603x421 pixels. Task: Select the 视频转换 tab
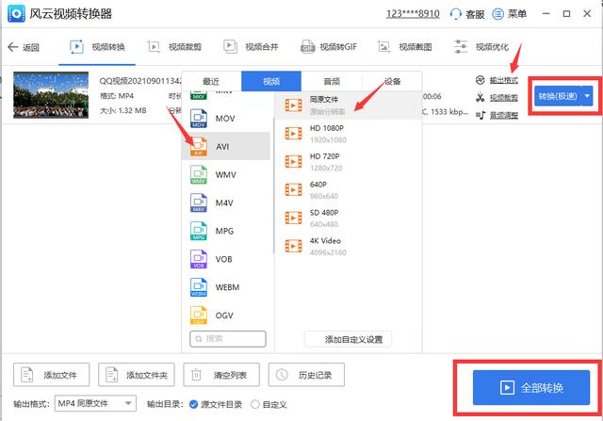click(97, 47)
